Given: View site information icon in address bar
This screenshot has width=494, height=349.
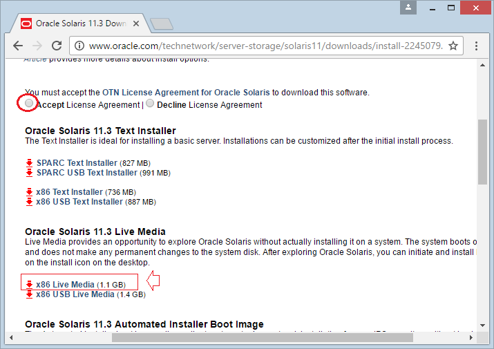Looking at the screenshot, I should [79, 46].
